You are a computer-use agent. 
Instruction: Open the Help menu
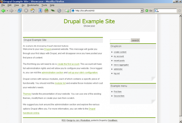pos(52,5)
